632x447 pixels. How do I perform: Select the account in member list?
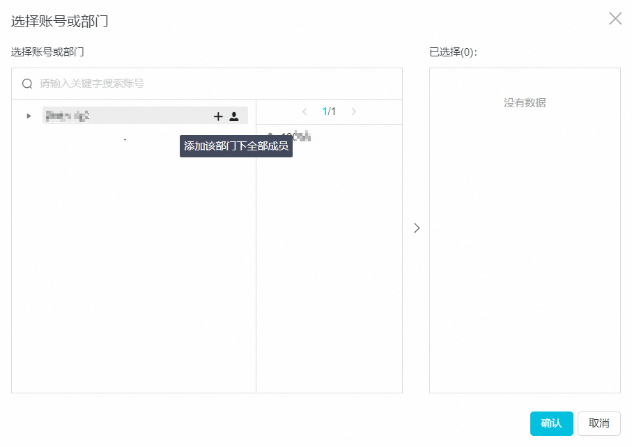point(295,136)
